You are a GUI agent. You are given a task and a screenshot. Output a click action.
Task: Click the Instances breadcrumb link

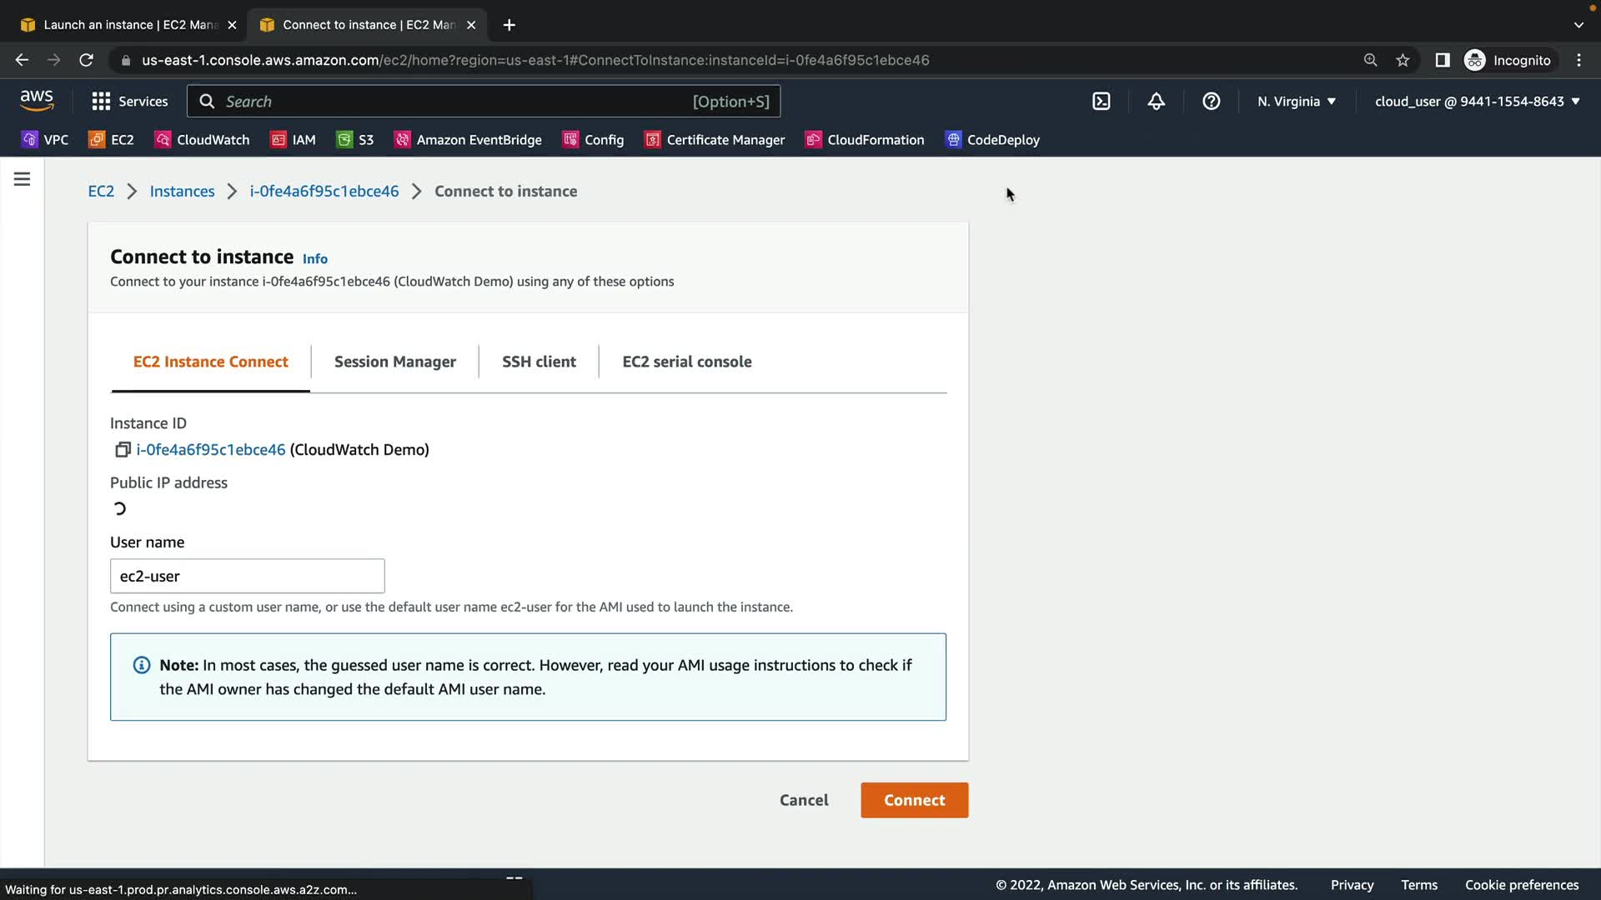point(182,191)
